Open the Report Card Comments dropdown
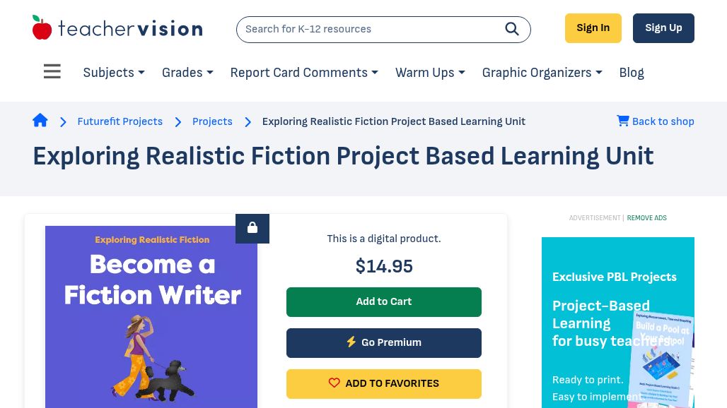 click(304, 73)
